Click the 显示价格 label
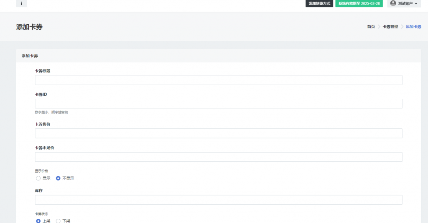Viewport: 428px width, 223px height. (41, 171)
